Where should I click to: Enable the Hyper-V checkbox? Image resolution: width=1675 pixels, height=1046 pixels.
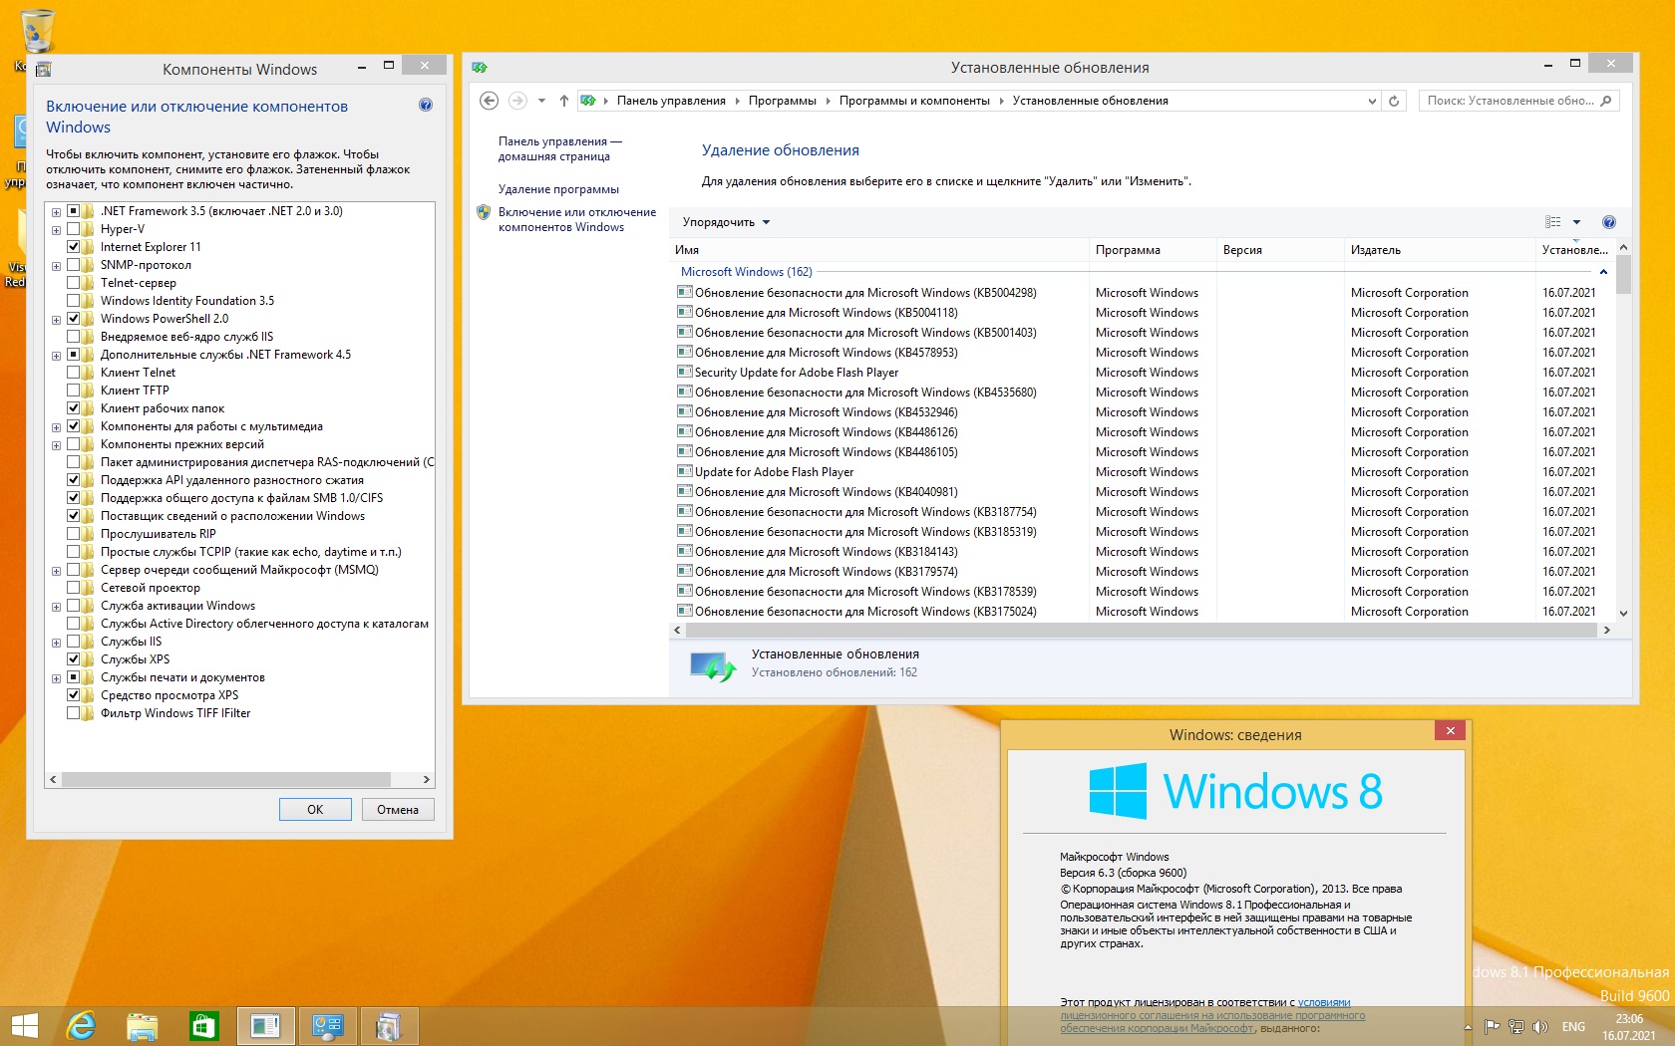pyautogui.click(x=74, y=229)
